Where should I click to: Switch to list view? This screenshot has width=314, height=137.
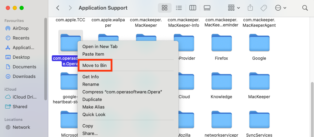tap(179, 8)
